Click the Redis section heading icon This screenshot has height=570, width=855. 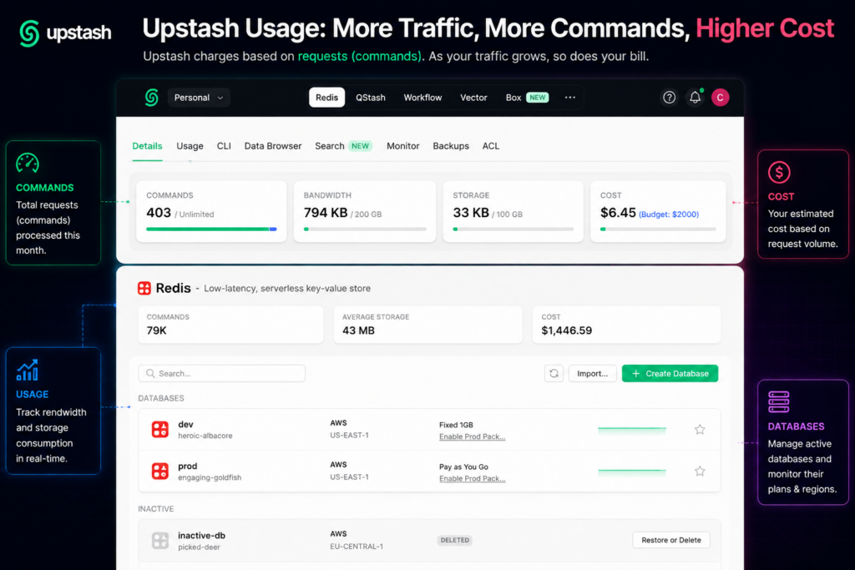click(x=144, y=288)
